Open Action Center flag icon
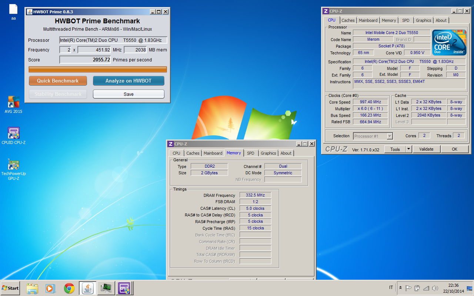Viewport: 474px width, 296px height. [408, 288]
